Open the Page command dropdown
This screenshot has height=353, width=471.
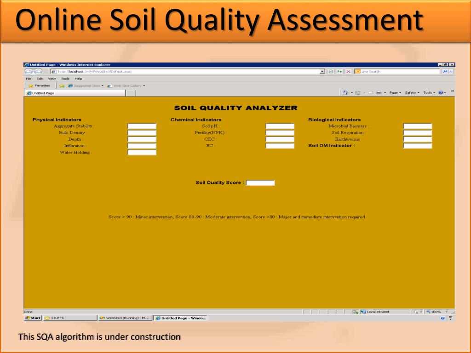395,93
